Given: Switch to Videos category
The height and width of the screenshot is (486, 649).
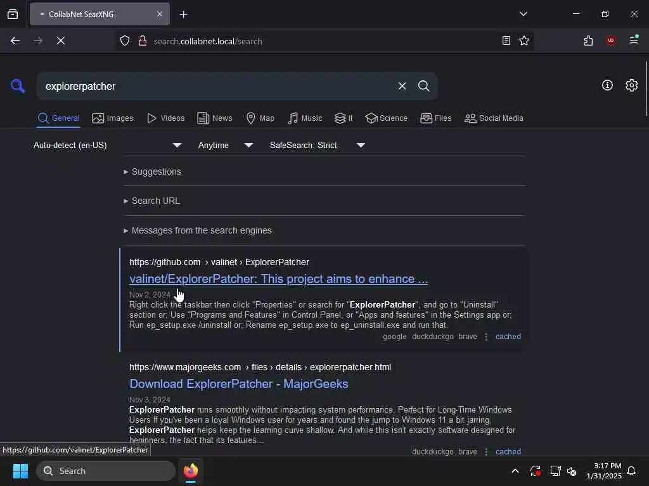Looking at the screenshot, I should pos(165,118).
